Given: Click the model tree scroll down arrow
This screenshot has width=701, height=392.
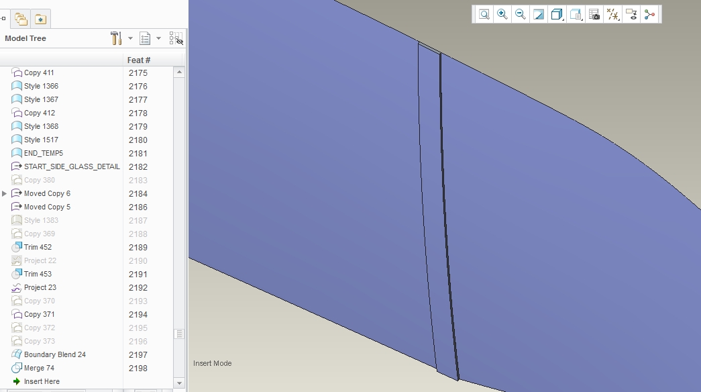Looking at the screenshot, I should click(x=179, y=383).
